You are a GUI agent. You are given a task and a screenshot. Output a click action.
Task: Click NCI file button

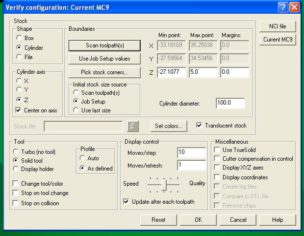278,26
